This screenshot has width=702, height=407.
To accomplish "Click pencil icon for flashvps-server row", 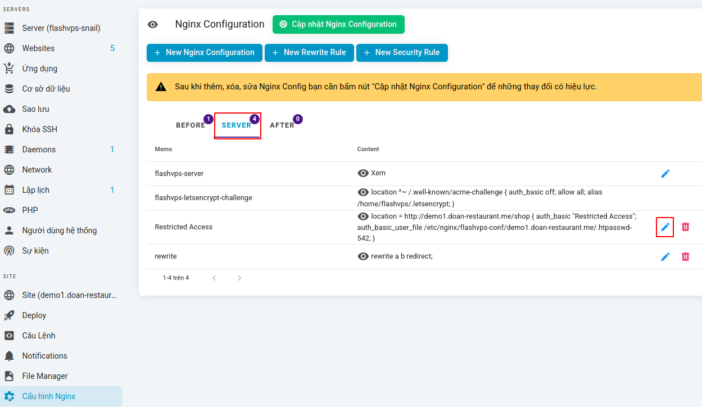I will pos(665,174).
